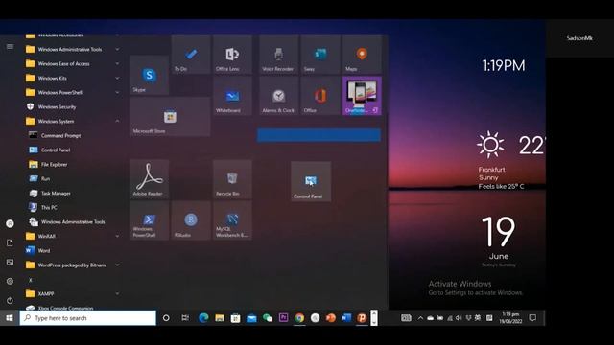Open File Explorer on the taskbar
Image resolution: width=614 pixels, height=345 pixels.
click(x=220, y=318)
